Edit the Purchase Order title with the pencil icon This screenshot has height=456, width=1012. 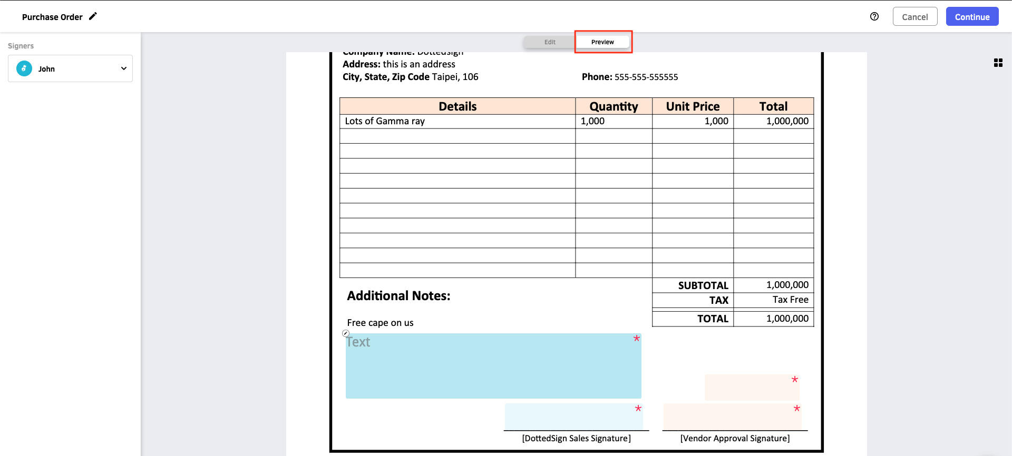93,16
